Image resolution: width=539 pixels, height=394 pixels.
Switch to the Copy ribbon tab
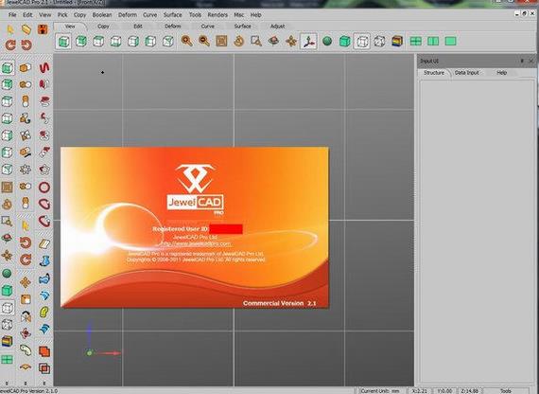[x=103, y=27]
